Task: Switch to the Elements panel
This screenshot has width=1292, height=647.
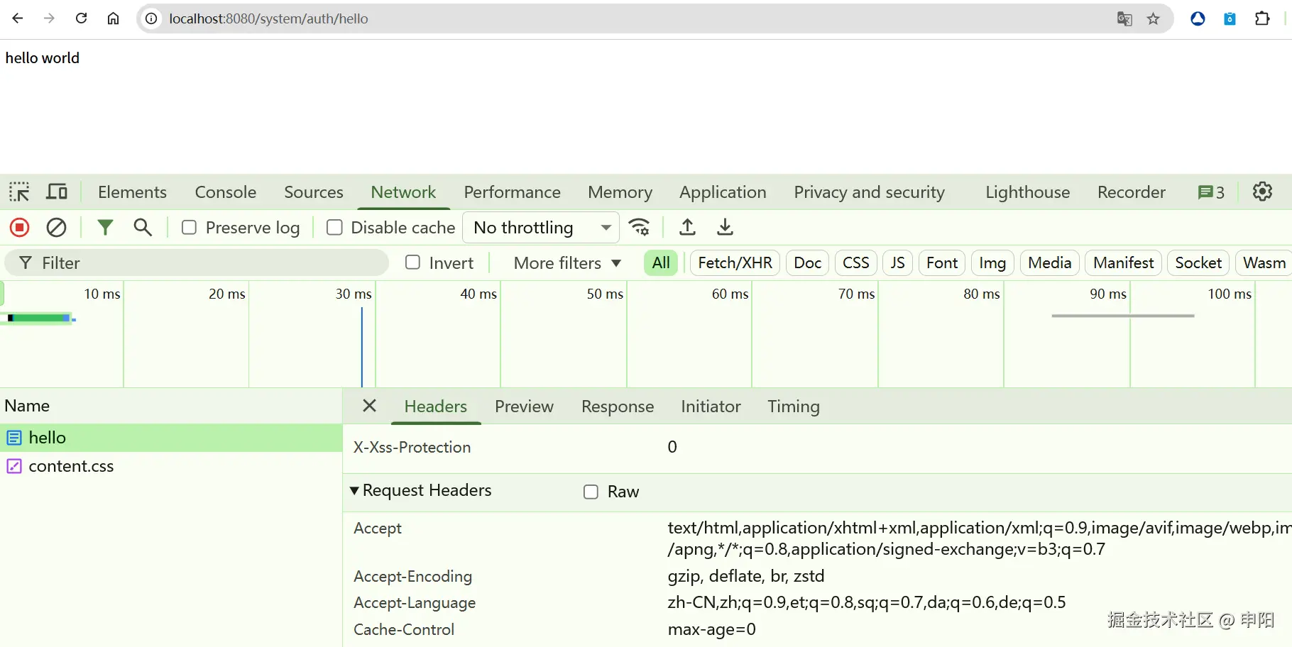Action: click(132, 192)
